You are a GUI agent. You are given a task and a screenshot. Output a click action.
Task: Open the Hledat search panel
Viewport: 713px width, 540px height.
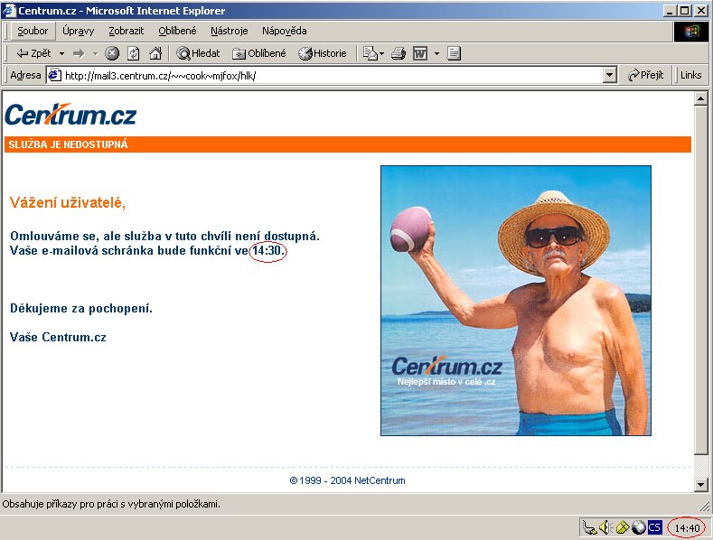(x=198, y=53)
